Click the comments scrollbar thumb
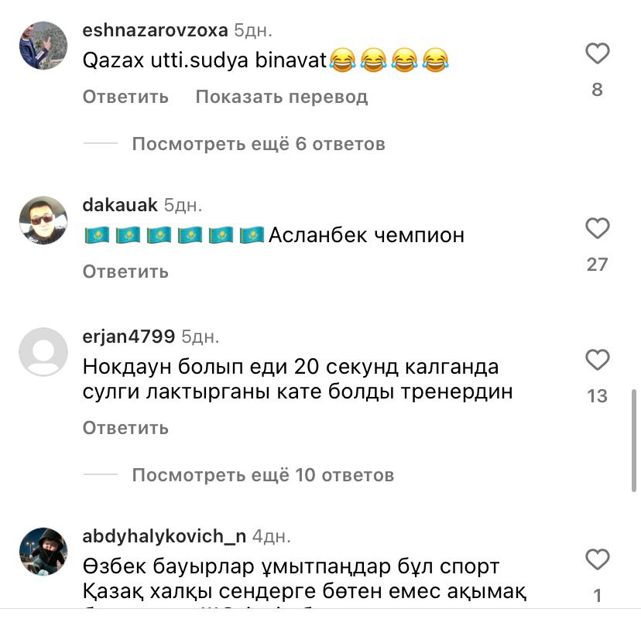Image resolution: width=641 pixels, height=619 pixels. point(633,440)
